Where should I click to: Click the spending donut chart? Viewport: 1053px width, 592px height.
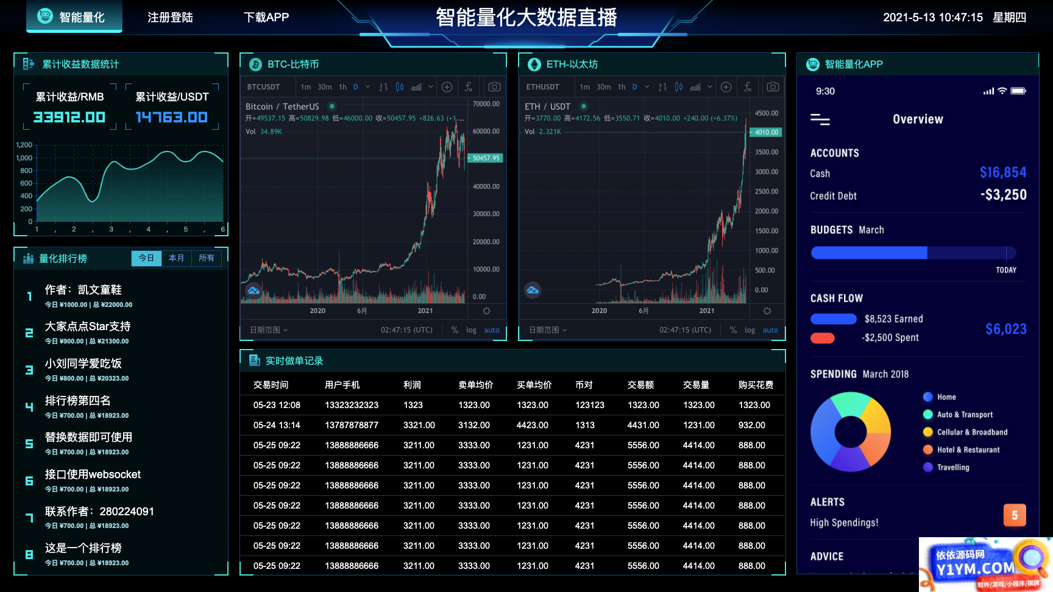coord(851,432)
